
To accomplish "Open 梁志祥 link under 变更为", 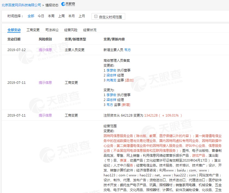I will tap(111, 100).
